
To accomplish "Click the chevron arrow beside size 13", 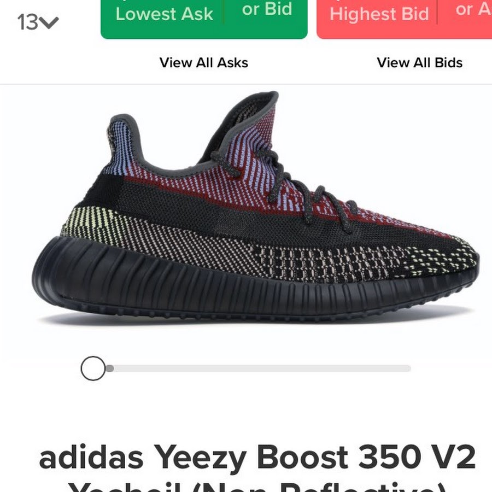I will coord(50,22).
